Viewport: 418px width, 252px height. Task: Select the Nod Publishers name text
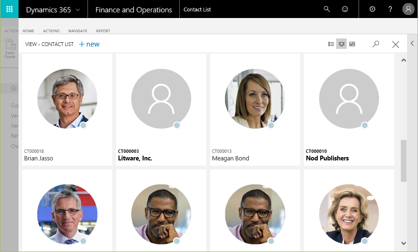(327, 159)
